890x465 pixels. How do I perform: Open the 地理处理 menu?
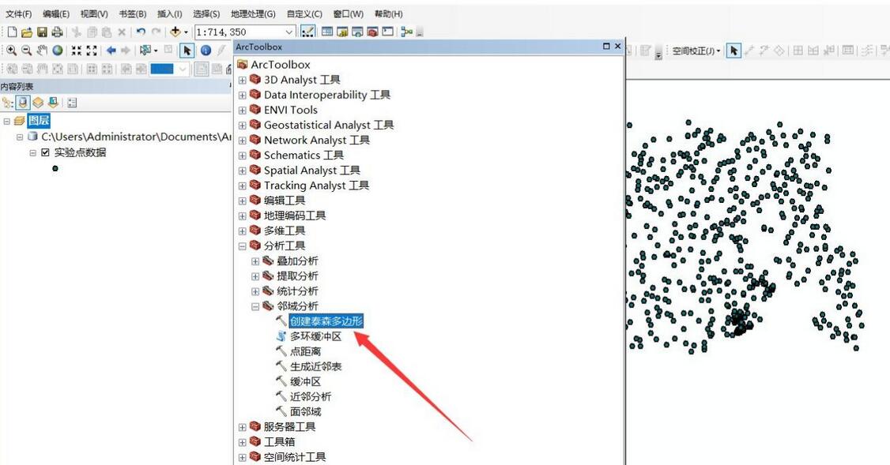[253, 13]
